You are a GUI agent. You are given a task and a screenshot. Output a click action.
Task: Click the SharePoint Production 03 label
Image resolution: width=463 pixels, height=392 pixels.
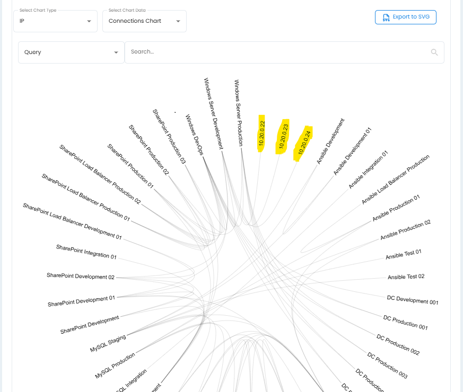tap(169, 136)
